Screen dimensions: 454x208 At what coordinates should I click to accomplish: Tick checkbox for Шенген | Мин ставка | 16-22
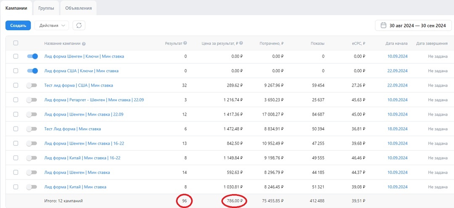pyautogui.click(x=16, y=143)
